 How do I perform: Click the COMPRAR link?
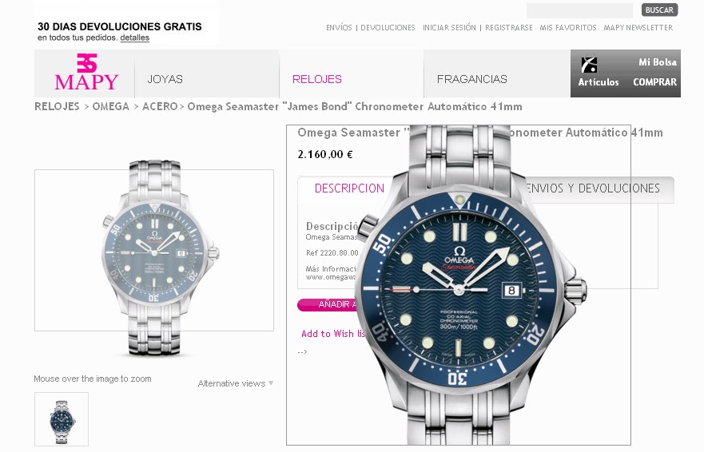(x=654, y=82)
